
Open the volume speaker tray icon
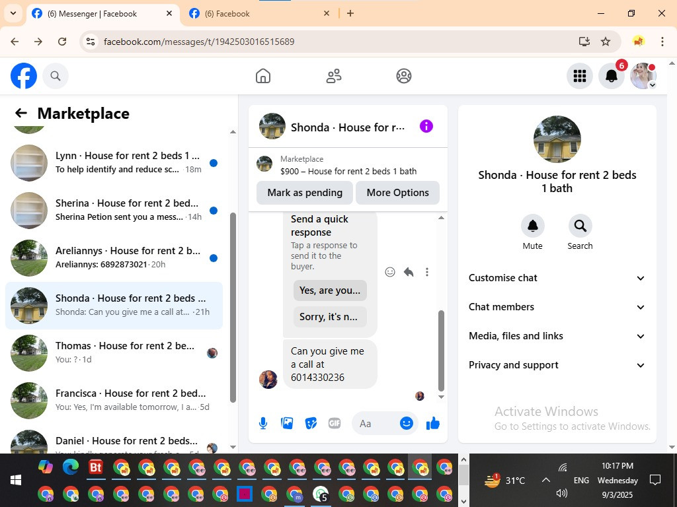tap(562, 493)
